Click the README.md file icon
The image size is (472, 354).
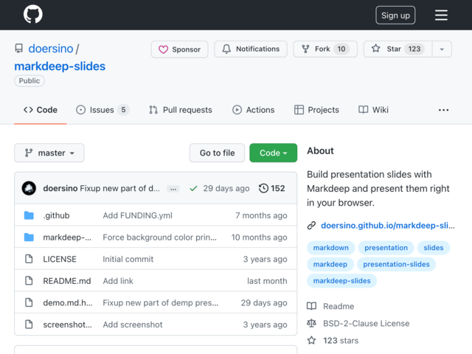[29, 281]
